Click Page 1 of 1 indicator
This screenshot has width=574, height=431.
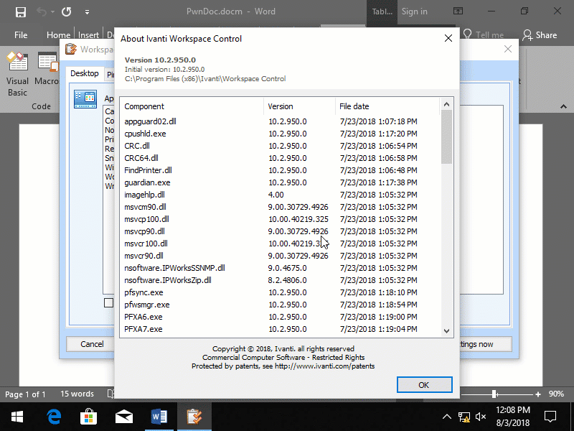25,394
